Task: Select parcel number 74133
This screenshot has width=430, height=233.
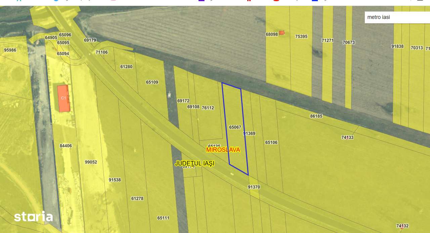Action: pyautogui.click(x=347, y=137)
